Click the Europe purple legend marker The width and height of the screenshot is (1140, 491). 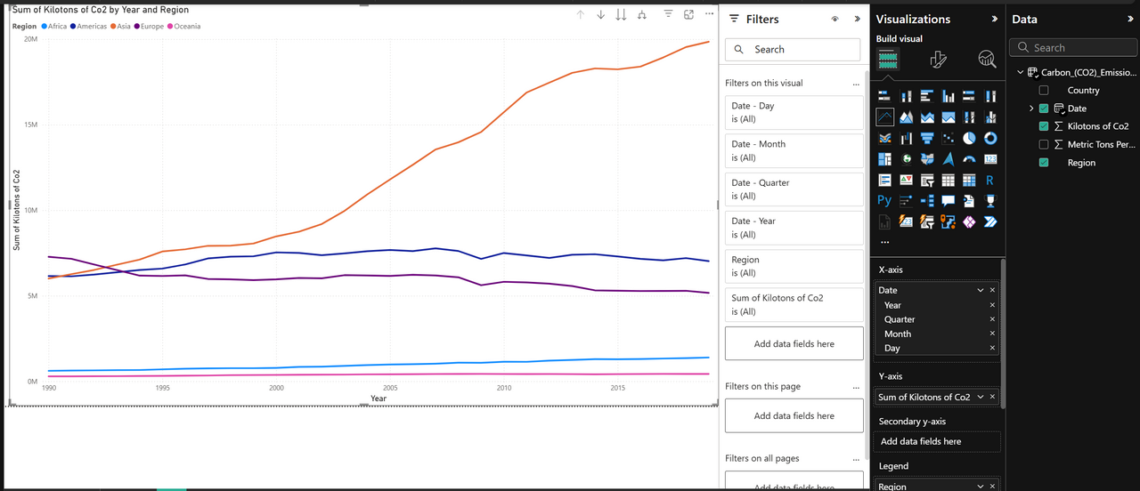(x=136, y=27)
